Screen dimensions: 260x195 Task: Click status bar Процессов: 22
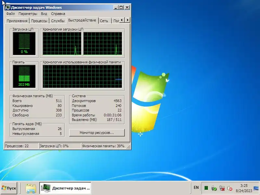(x=21, y=146)
